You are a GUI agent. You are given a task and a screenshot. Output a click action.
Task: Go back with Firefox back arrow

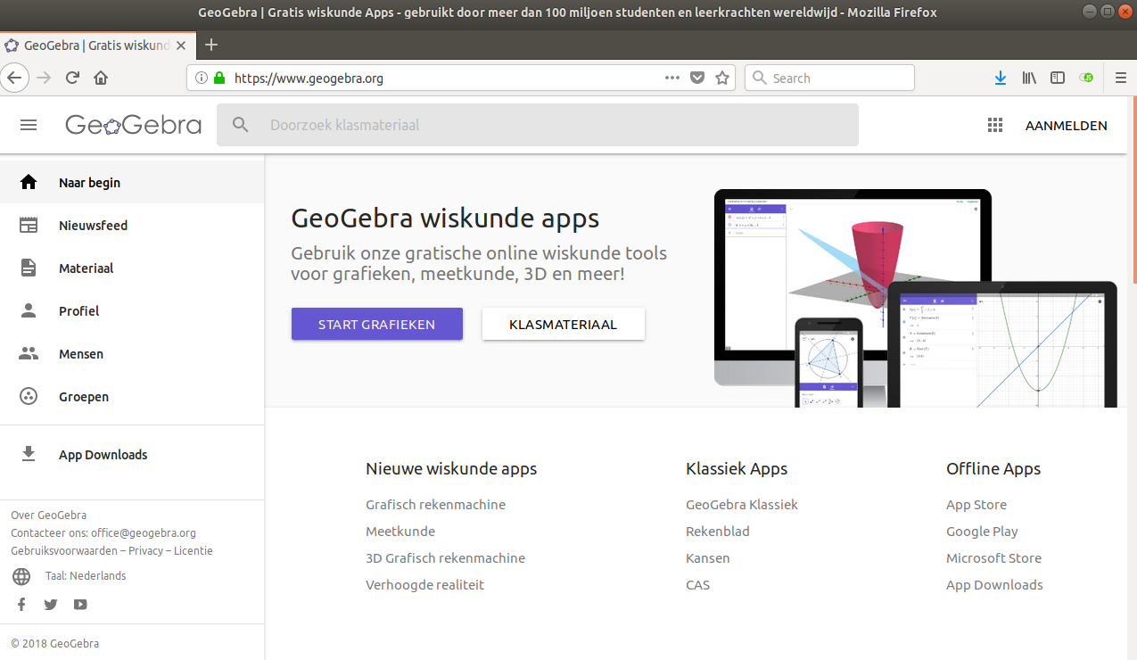point(14,78)
